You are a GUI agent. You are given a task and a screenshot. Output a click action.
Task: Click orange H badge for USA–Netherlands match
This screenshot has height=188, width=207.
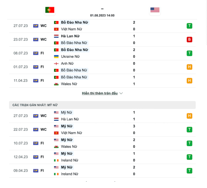(189, 116)
